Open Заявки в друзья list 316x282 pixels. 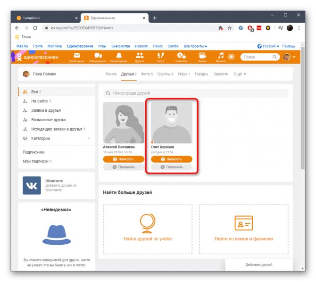57,110
